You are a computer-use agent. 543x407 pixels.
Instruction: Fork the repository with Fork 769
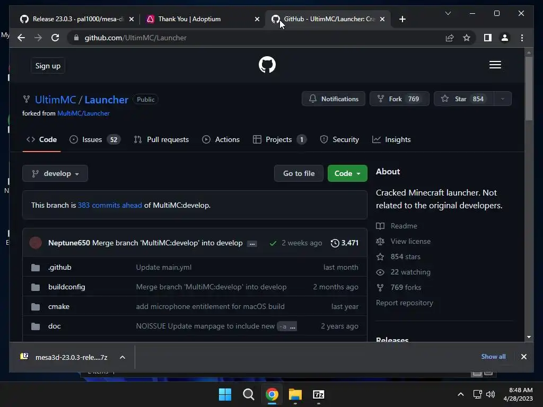399,99
